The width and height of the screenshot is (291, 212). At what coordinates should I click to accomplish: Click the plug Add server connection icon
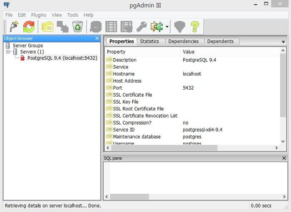14,27
